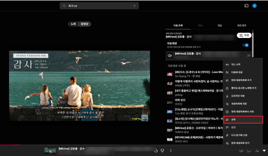This screenshot has height=156, width=268.
Task: Click the '축가 mr' search field
Action: (x=99, y=6)
